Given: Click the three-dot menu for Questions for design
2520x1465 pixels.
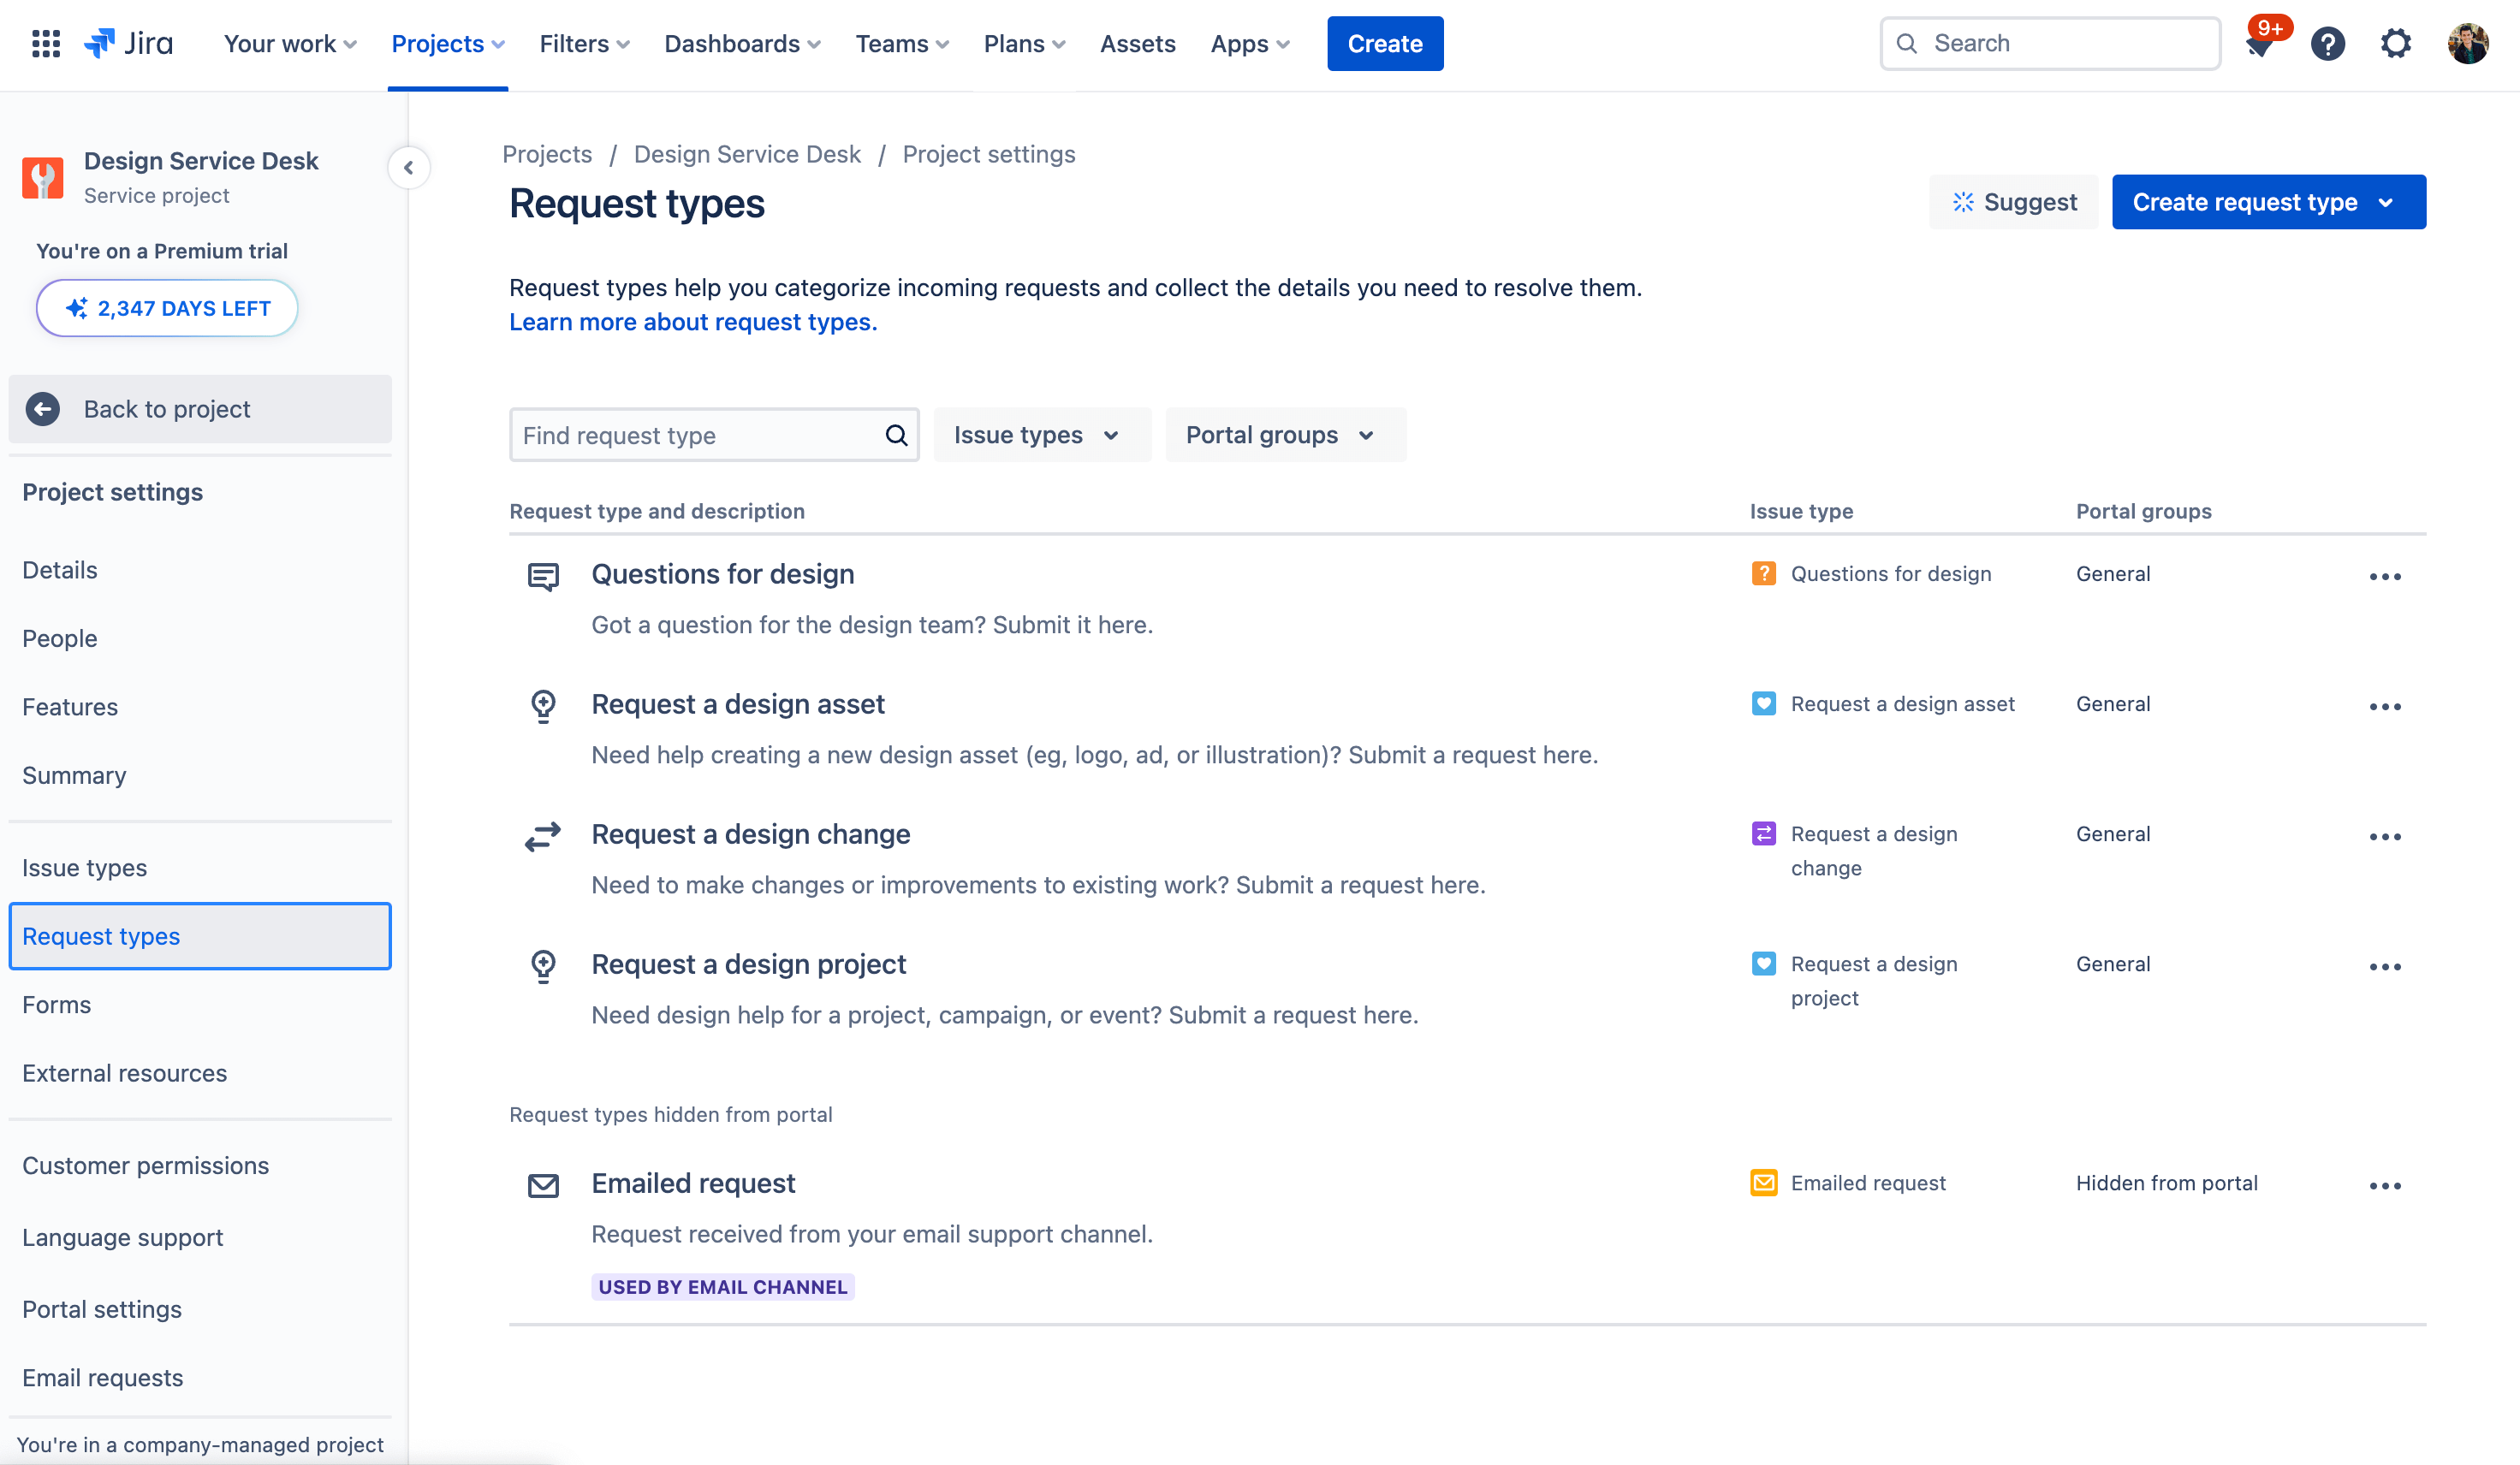Looking at the screenshot, I should 2386,576.
